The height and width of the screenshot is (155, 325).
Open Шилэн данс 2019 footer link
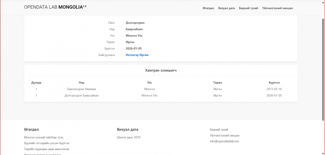point(129,137)
